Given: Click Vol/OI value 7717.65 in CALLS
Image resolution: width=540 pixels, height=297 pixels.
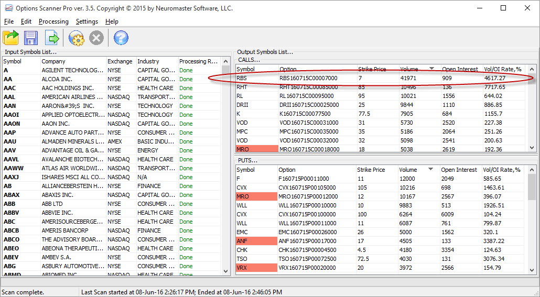Looking at the screenshot, I should [494, 87].
